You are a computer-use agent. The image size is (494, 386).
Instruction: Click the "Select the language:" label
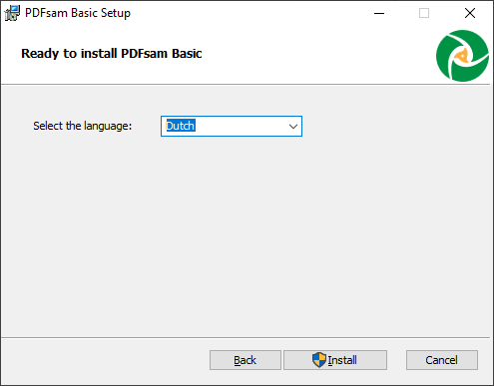[83, 126]
